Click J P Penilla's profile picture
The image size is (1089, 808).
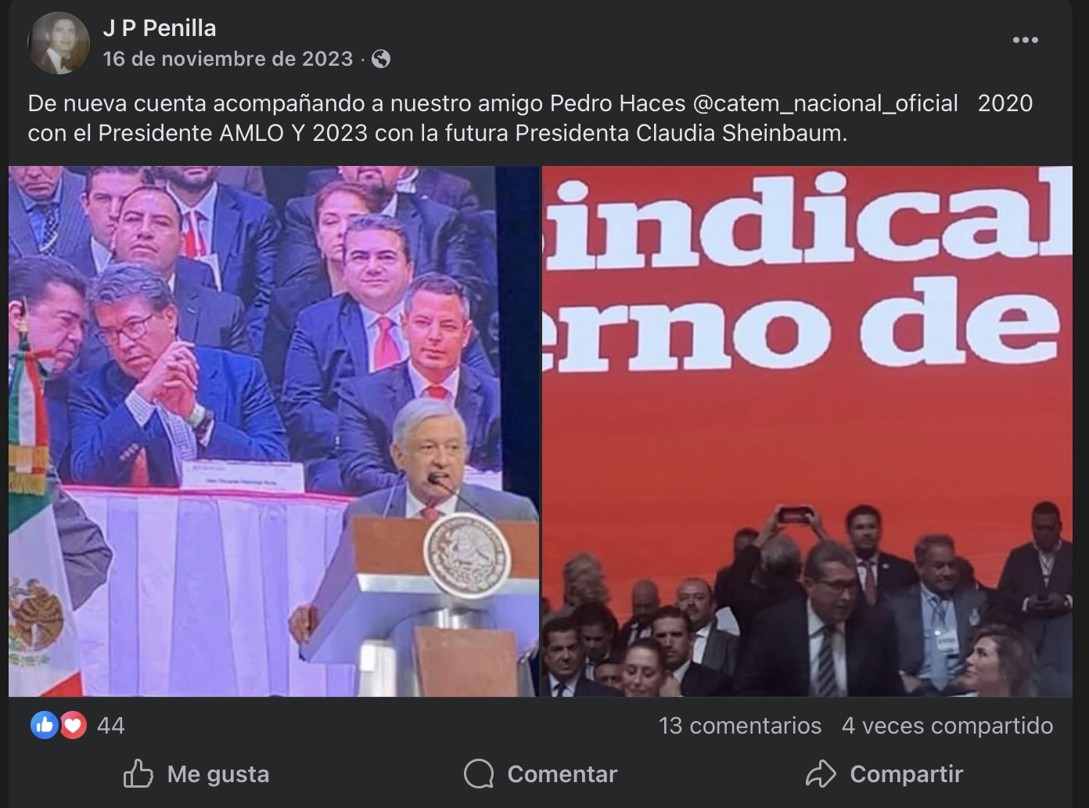[x=59, y=43]
